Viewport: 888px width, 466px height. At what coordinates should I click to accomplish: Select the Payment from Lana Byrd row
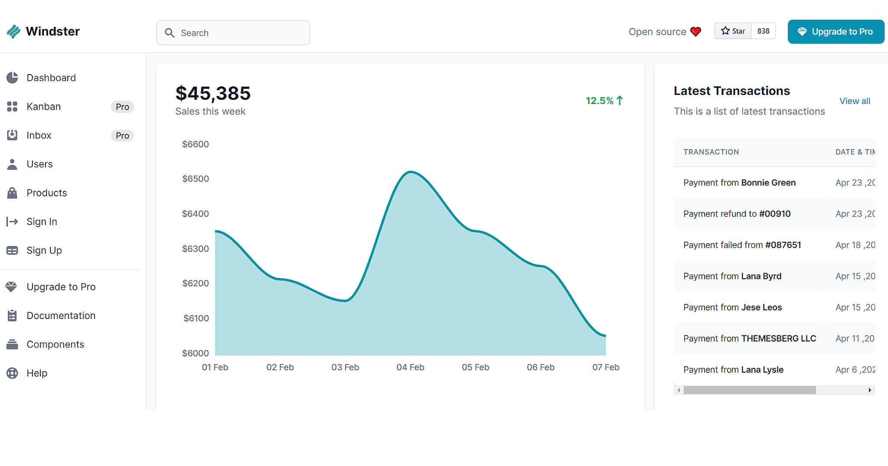(x=774, y=276)
